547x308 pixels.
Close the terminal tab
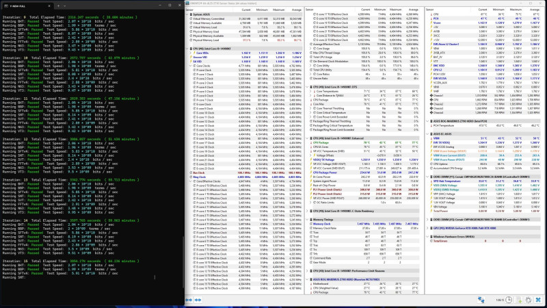[x=49, y=6]
